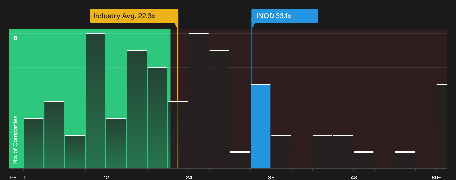This screenshot has height=180, width=456.
Task: Click the tallest green bar near PE 12
Action: point(96,101)
